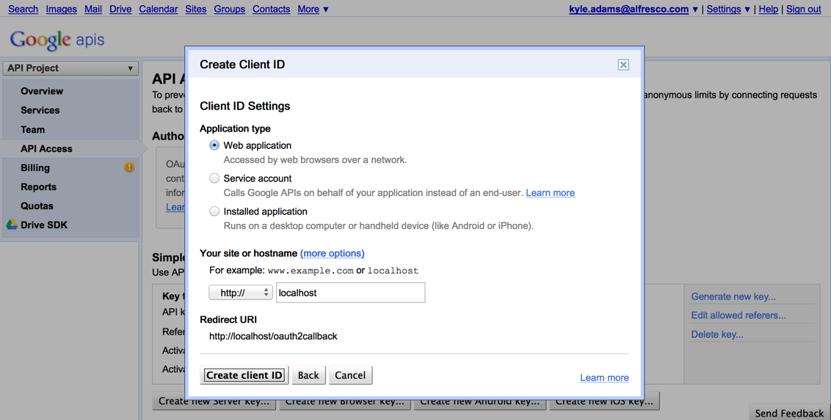Open Calendar in top navigation
The width and height of the screenshot is (831, 420).
point(159,9)
